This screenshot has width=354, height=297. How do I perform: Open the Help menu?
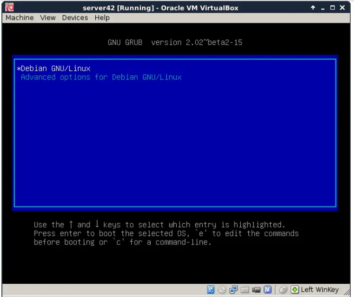(x=102, y=18)
